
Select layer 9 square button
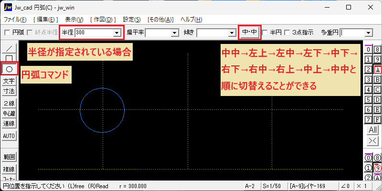(x=377, y=59)
